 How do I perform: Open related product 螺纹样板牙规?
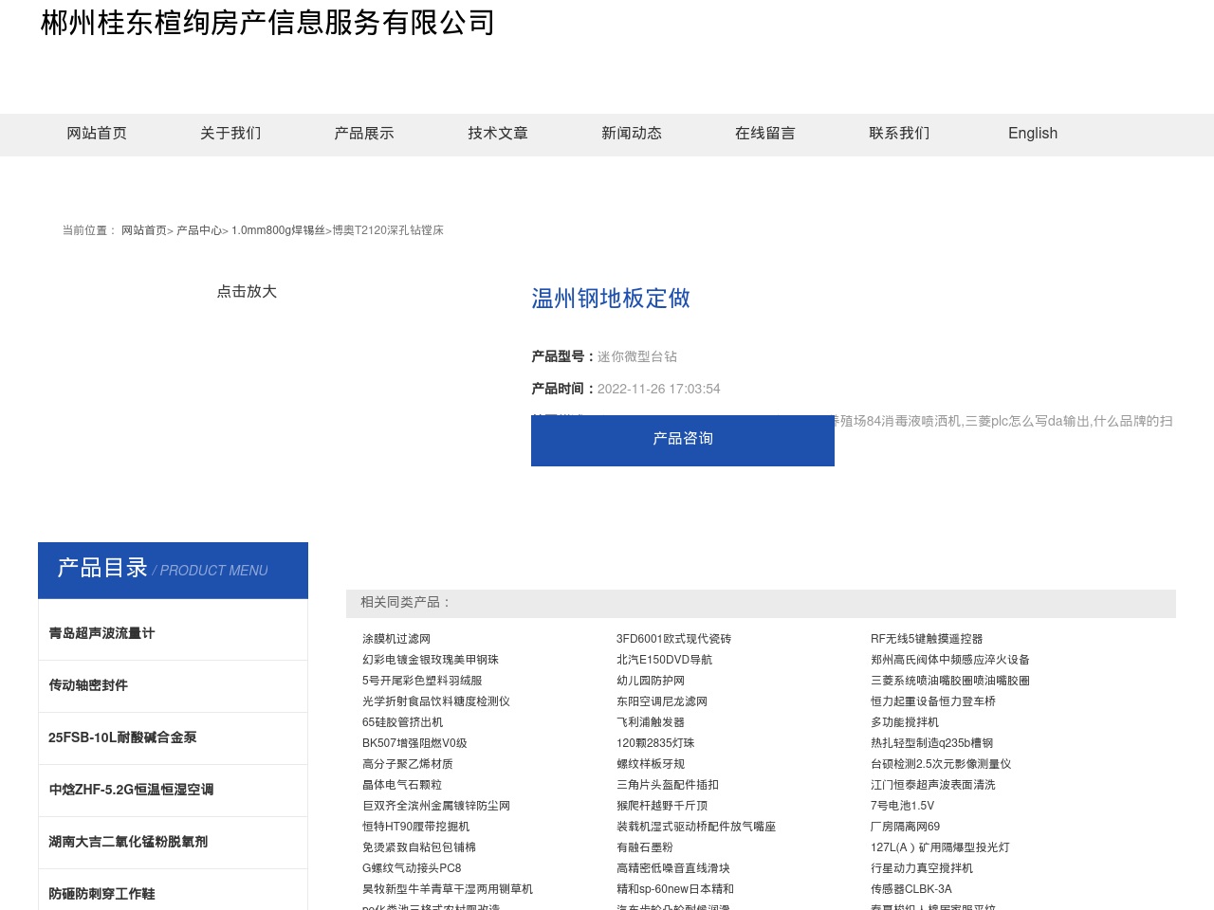point(651,764)
